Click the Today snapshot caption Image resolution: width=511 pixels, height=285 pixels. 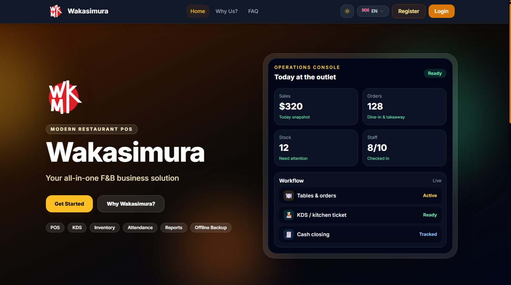(x=295, y=117)
